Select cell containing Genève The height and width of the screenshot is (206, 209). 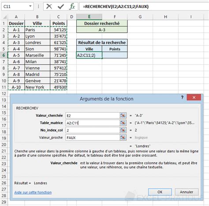[37, 81]
